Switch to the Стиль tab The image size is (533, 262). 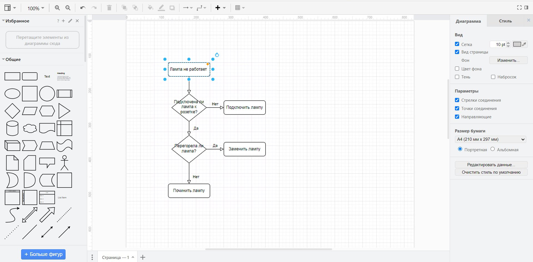tap(505, 21)
